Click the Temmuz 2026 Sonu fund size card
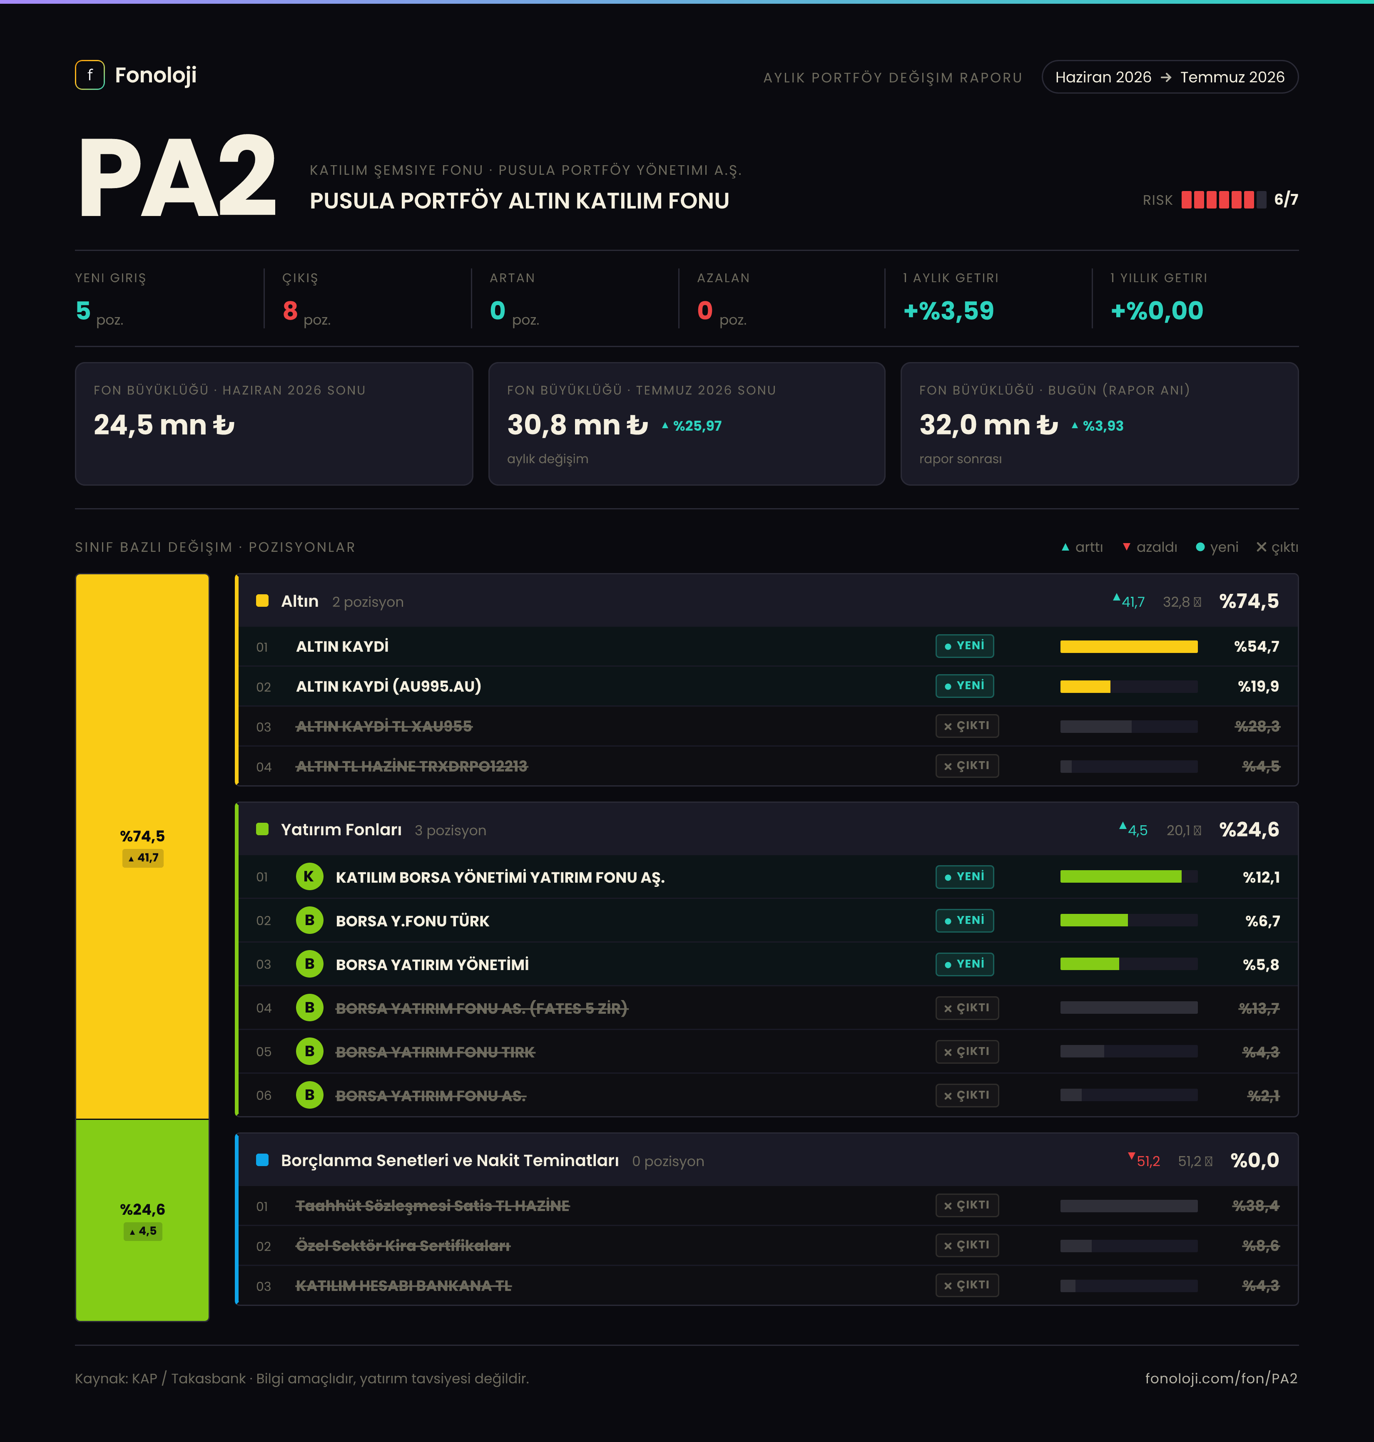This screenshot has height=1442, width=1374. (686, 424)
